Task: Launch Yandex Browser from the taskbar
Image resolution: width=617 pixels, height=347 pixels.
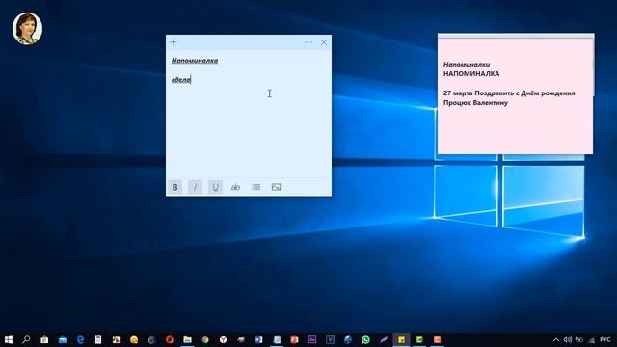Action: pyautogui.click(x=223, y=339)
